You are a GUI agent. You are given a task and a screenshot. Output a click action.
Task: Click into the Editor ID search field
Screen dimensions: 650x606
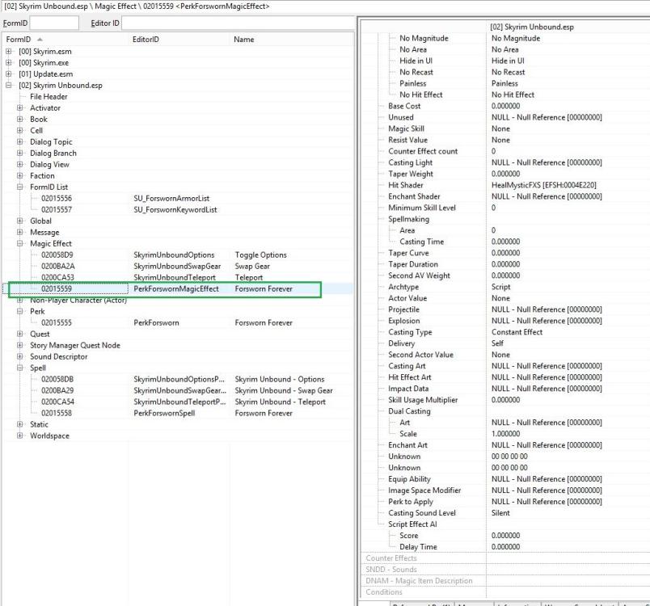click(238, 23)
